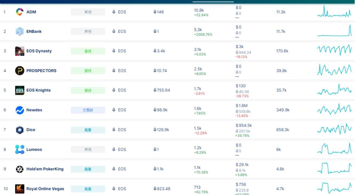Open the Newdex name link
Image resolution: width=355 pixels, height=195 pixels.
coord(34,110)
